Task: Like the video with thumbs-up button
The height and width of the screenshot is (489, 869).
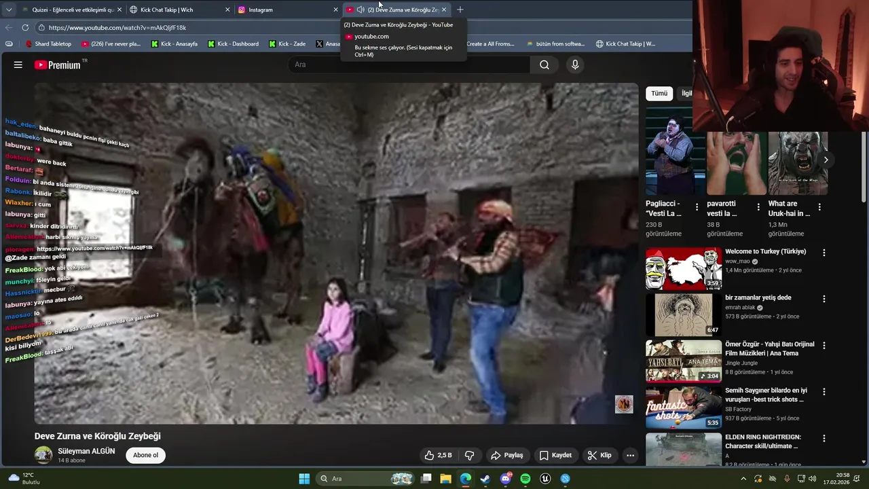Action: point(438,455)
